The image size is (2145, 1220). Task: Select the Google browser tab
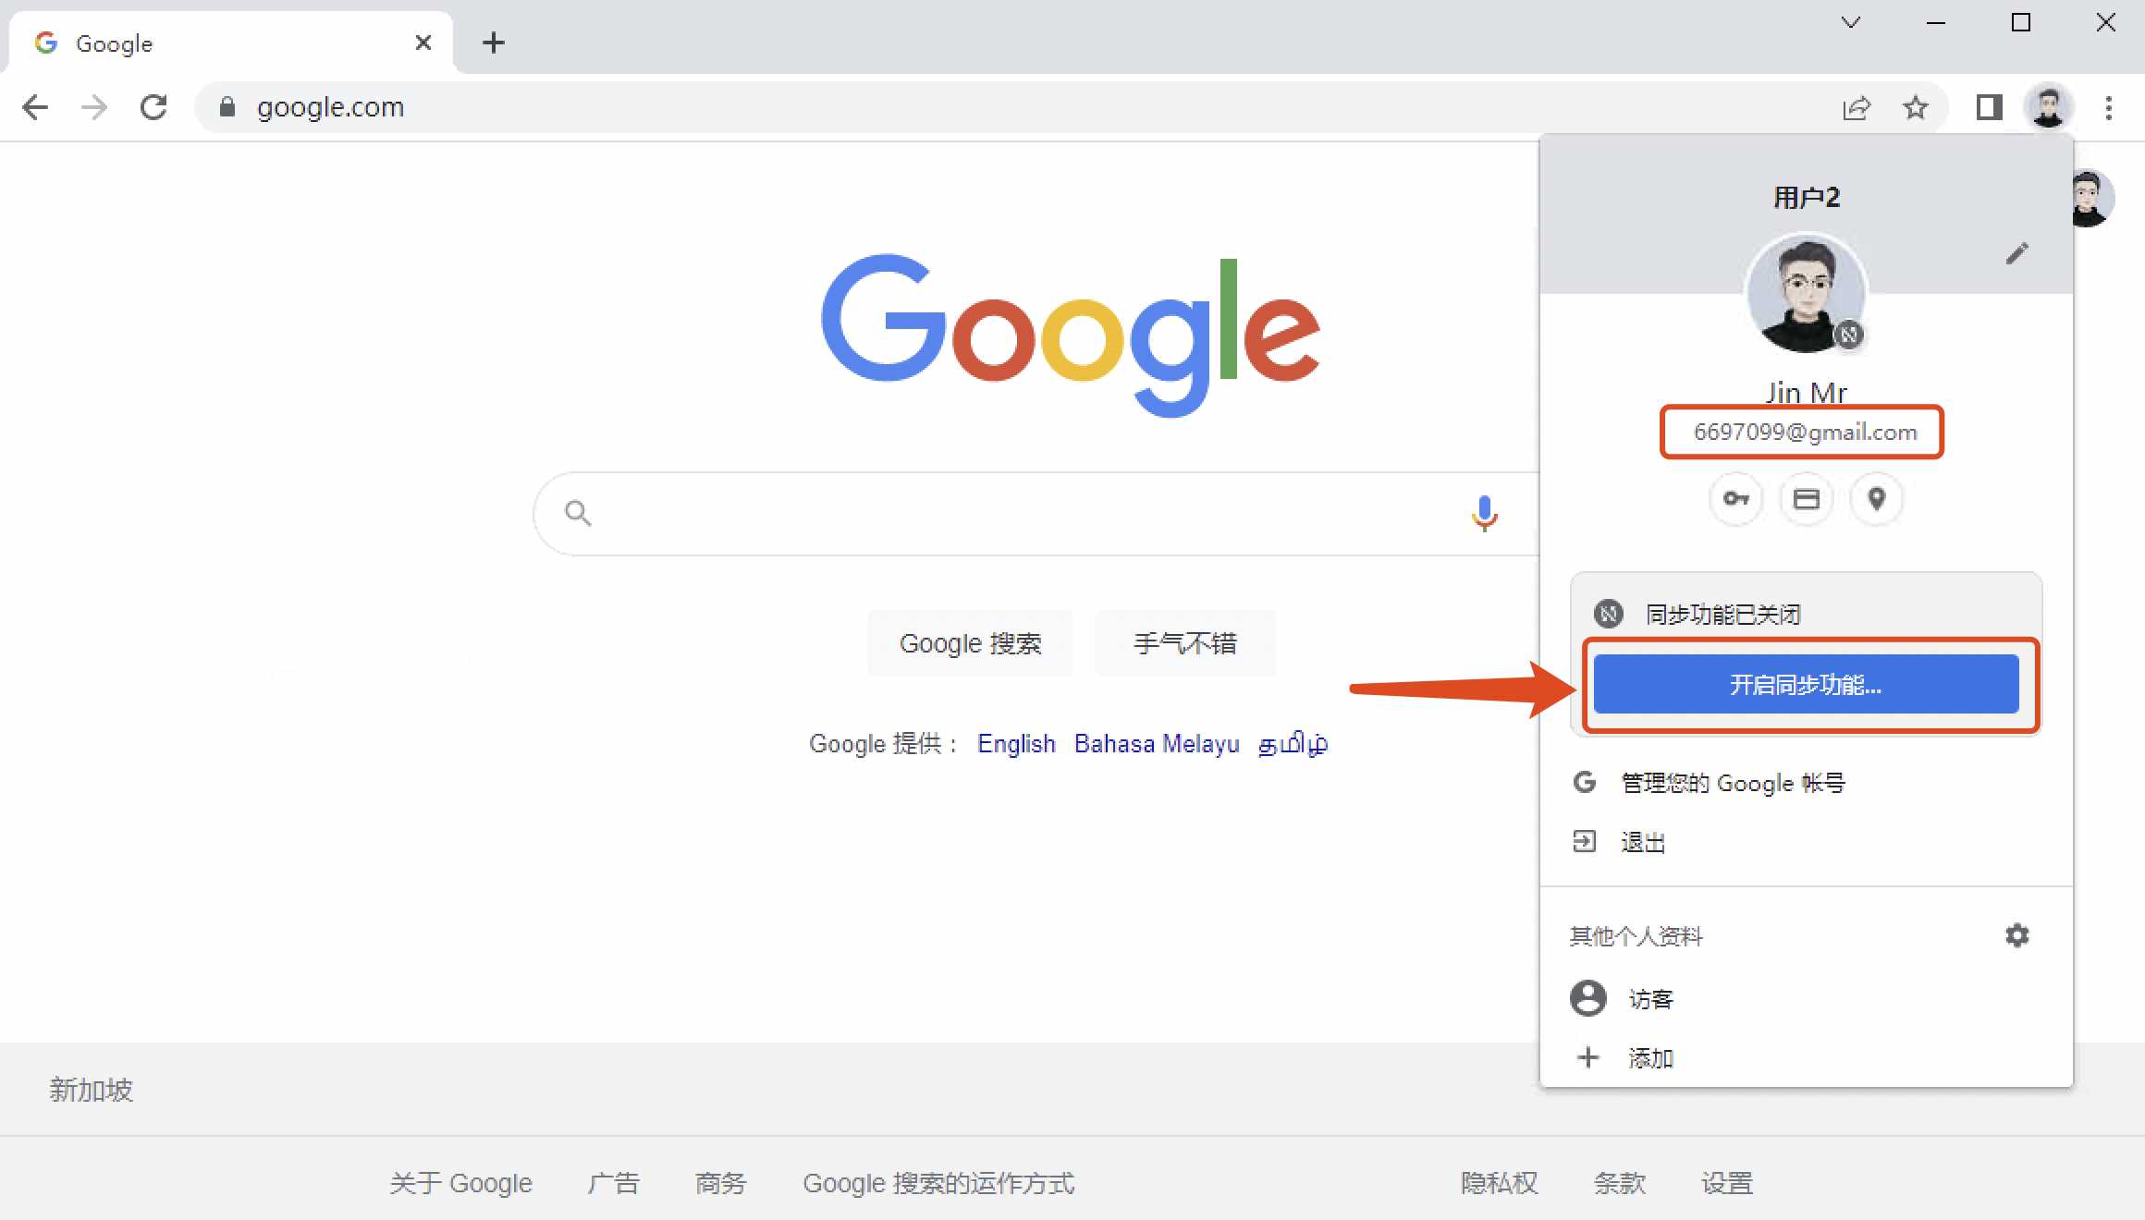click(x=231, y=43)
